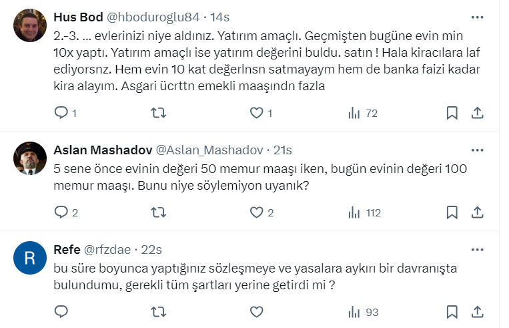Open Hus Bod's profile name link
Viewport: 509px width, 328px height.
(x=77, y=17)
